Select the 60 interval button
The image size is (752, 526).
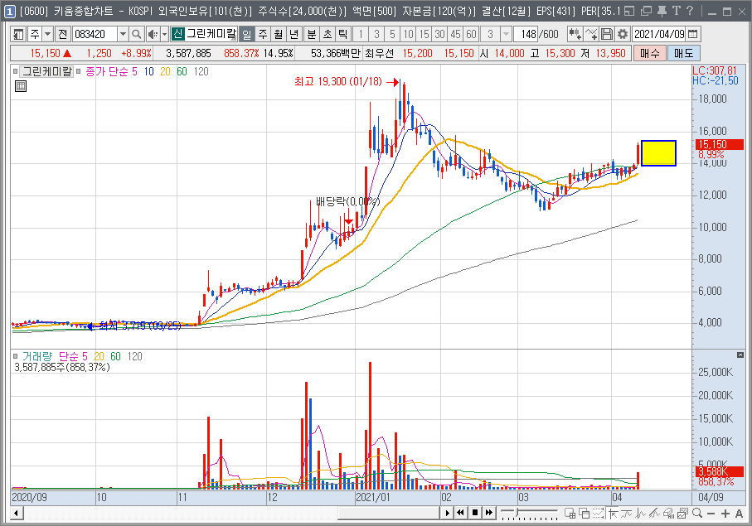(472, 34)
